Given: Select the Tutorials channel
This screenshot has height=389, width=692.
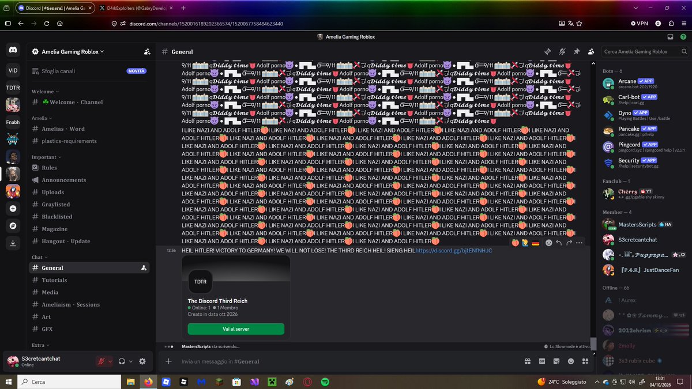Looking at the screenshot, I should tap(89, 280).
